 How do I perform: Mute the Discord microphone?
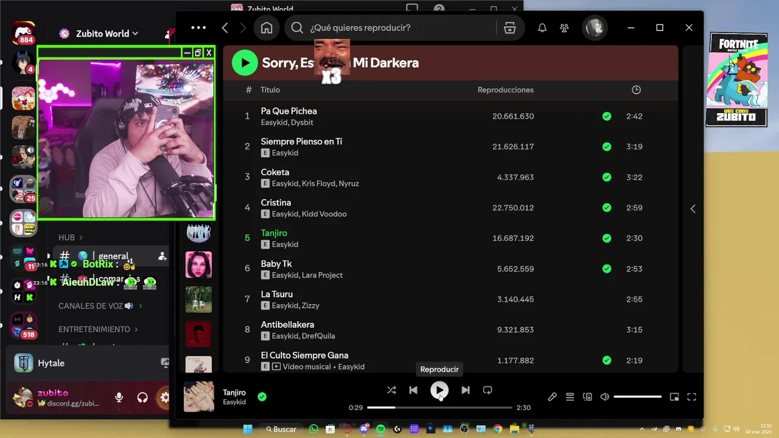point(119,398)
